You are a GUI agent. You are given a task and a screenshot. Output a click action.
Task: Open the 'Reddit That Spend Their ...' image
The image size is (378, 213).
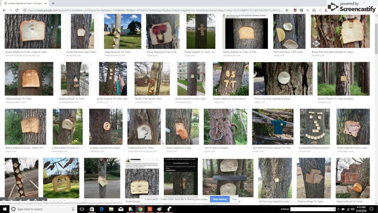coord(152,79)
